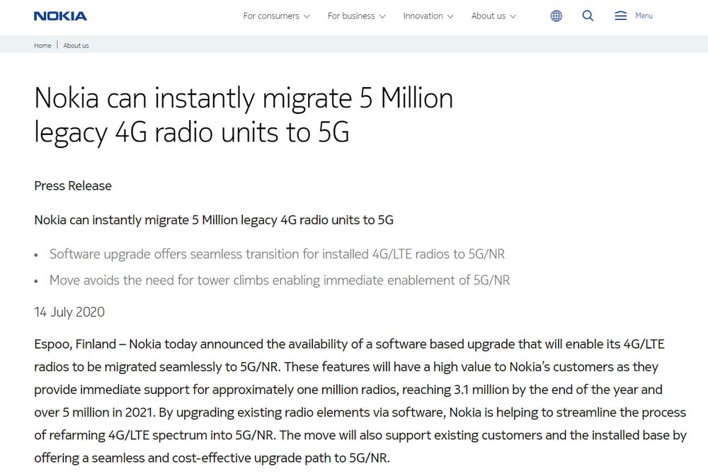The height and width of the screenshot is (476, 708).
Task: Click the 14 July 2020 date
Action: (x=69, y=312)
